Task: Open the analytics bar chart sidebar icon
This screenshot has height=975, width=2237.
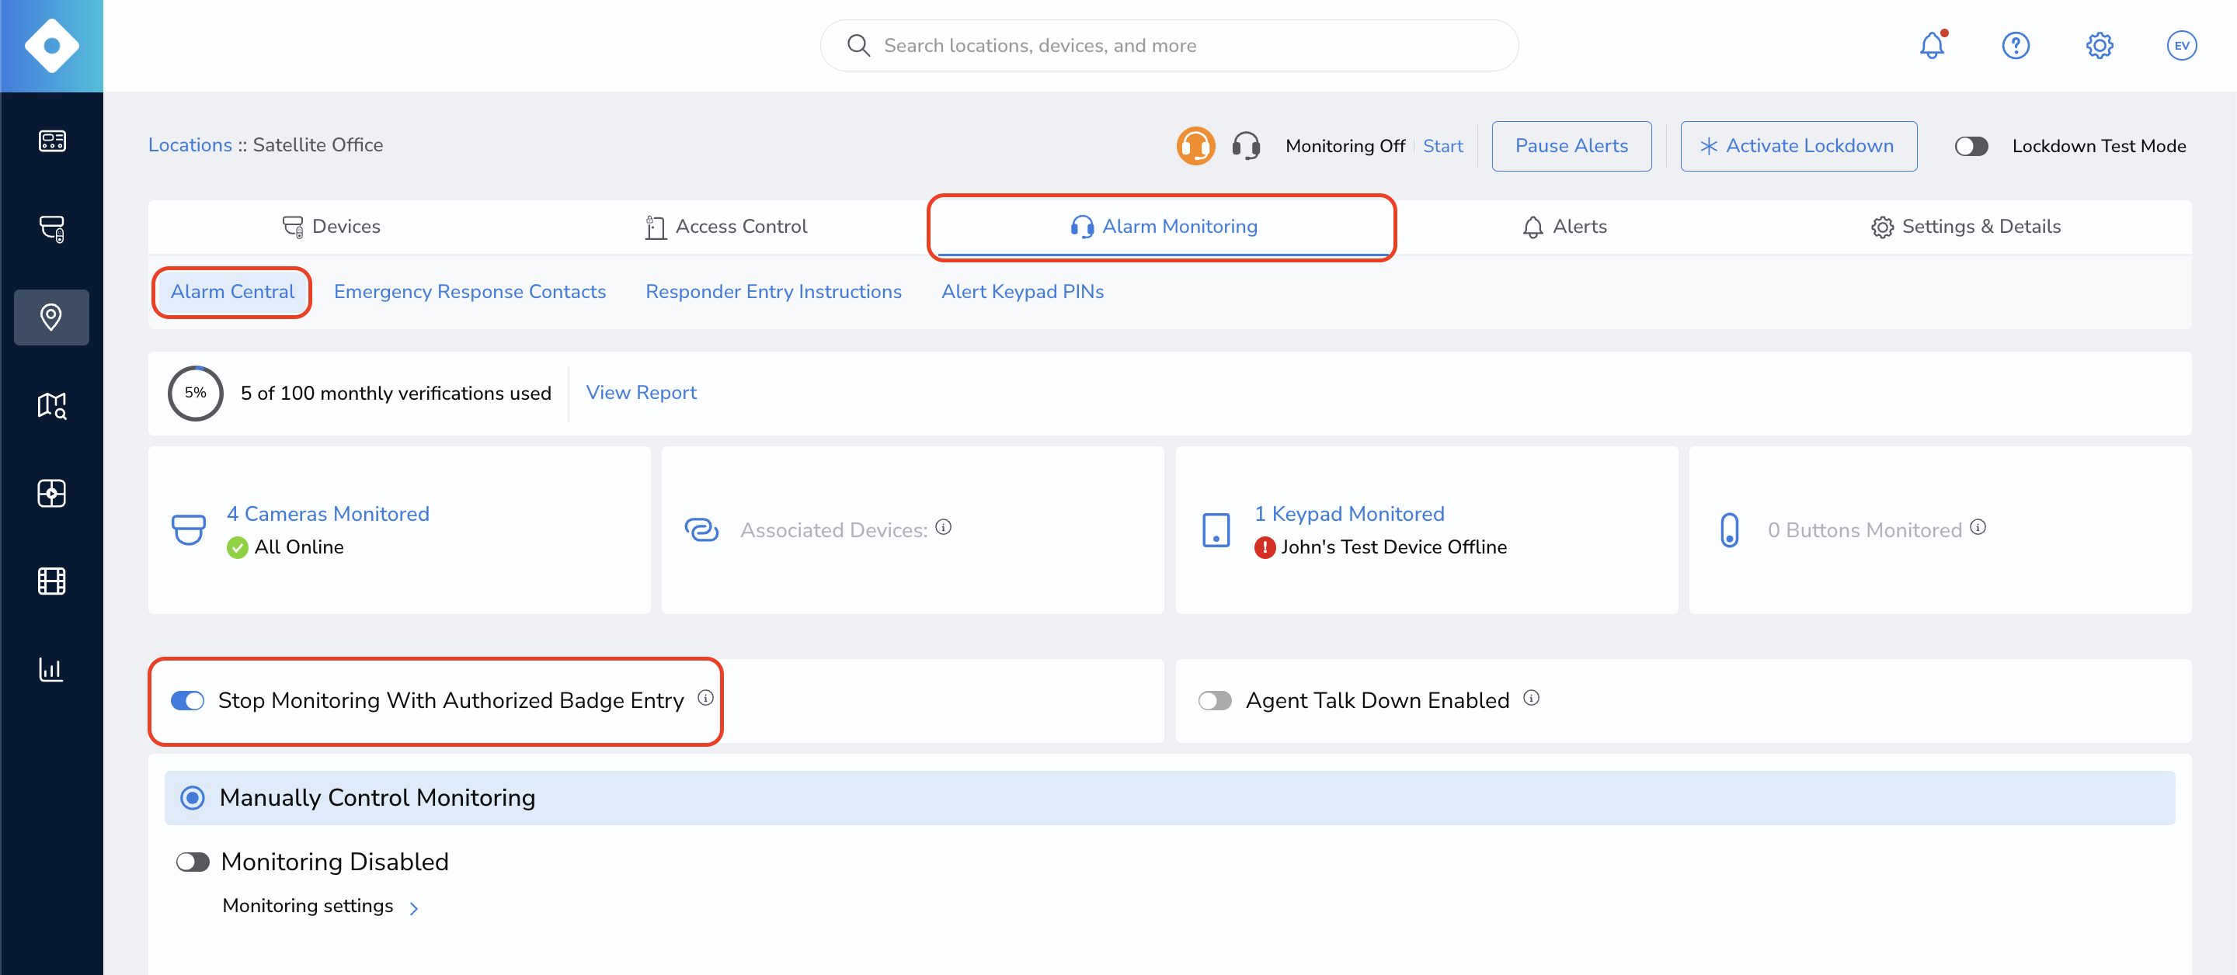Action: pos(51,669)
